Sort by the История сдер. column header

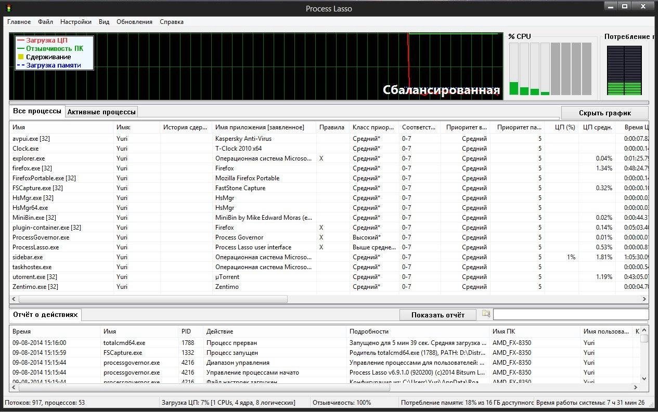186,127
